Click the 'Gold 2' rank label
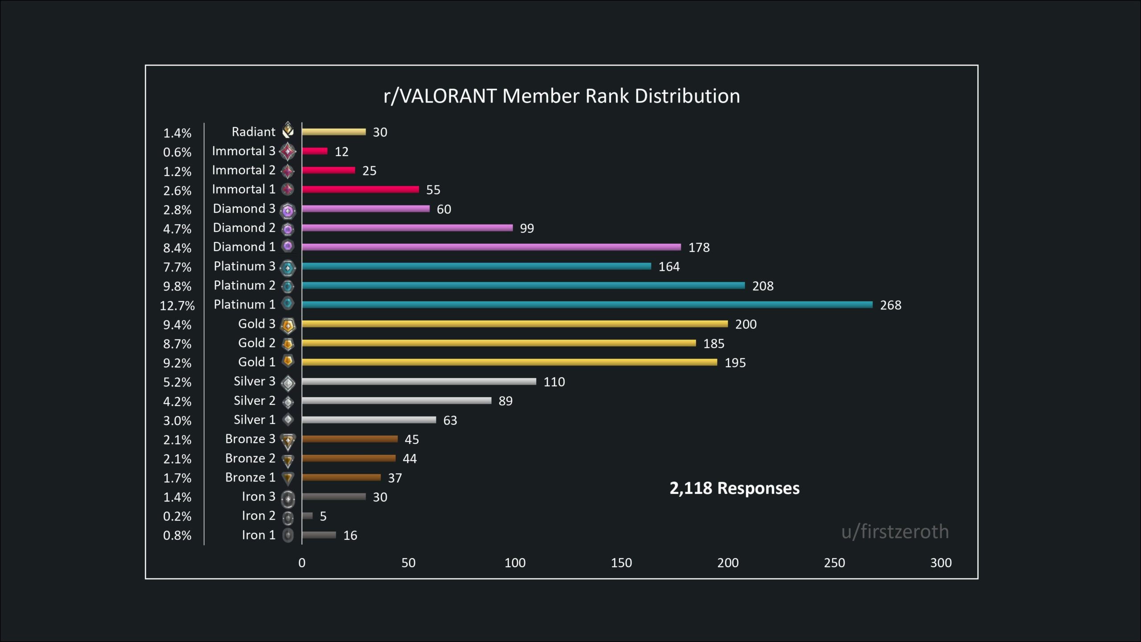The height and width of the screenshot is (642, 1141). (257, 343)
